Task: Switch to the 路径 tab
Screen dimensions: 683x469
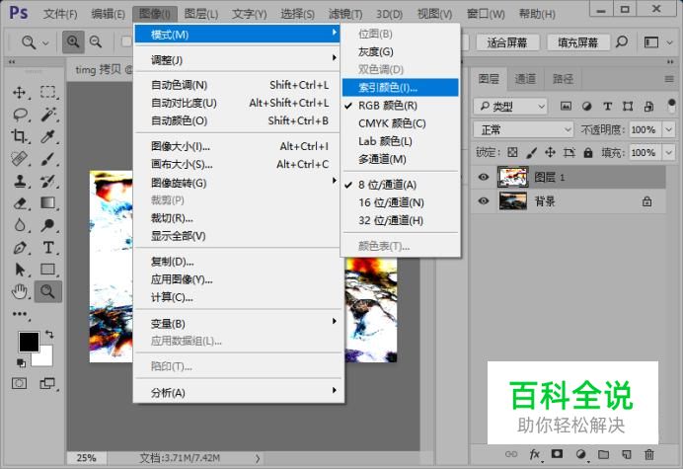Action: coord(563,79)
